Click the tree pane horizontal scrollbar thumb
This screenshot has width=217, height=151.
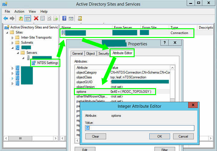pos(20,138)
